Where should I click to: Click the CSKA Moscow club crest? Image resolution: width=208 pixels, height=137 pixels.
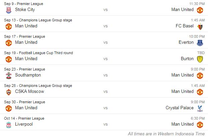point(8,92)
